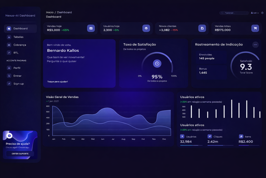Open the Tabelas page in sidebar
Viewport: 266px width, 178px height.
18,37
